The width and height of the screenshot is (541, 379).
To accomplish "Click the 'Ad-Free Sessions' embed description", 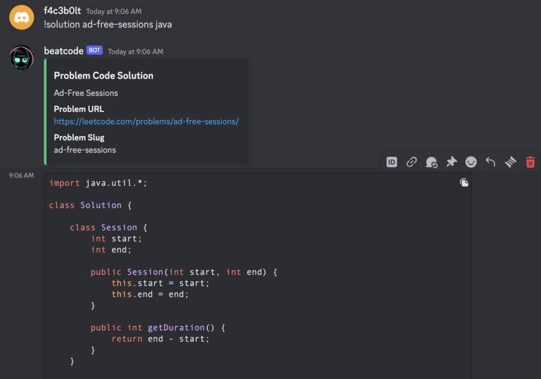I will coord(85,93).
